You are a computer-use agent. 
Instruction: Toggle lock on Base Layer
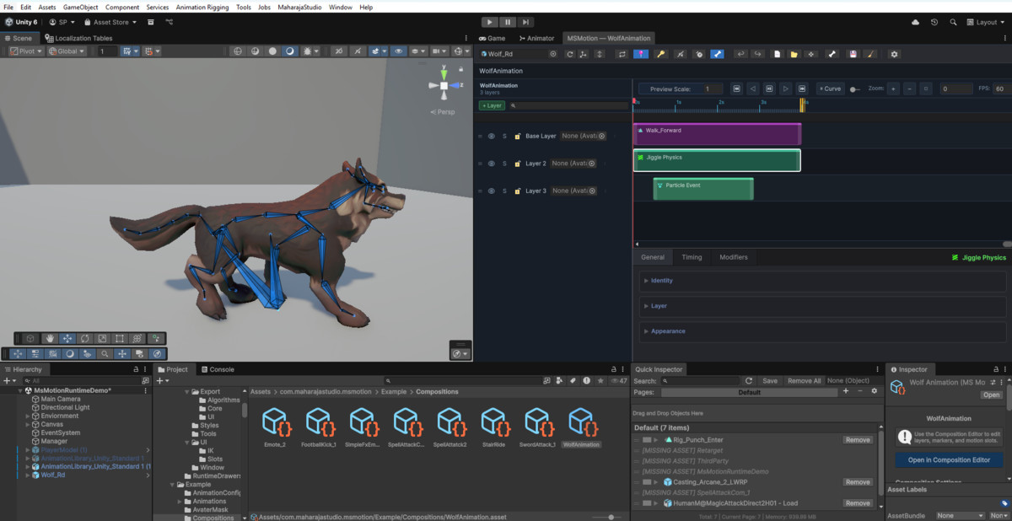(x=518, y=136)
